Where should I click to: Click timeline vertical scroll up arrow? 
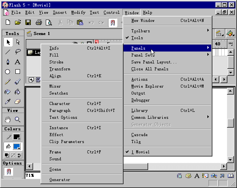tap(230, 52)
